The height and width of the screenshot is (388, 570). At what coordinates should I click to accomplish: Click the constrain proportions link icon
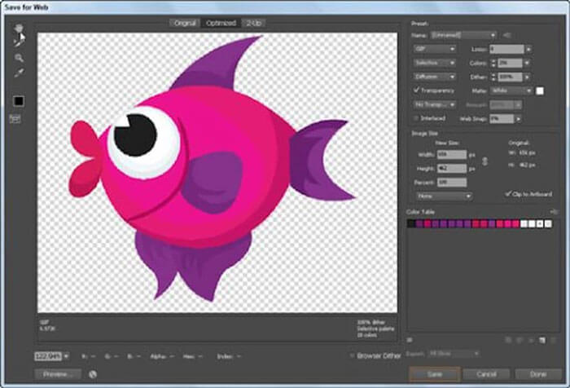(x=486, y=161)
